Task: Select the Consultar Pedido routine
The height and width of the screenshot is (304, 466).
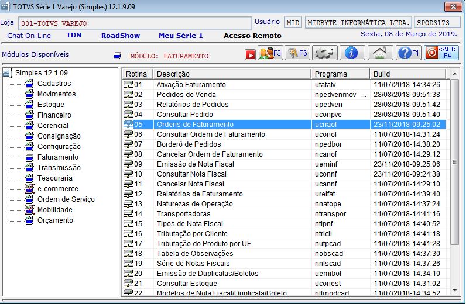Action: [284, 115]
